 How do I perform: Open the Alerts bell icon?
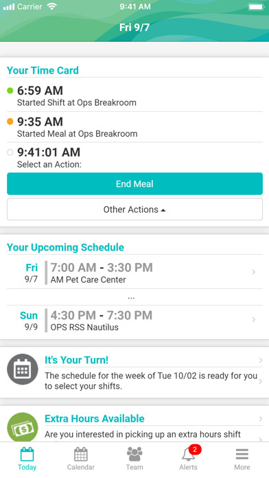[188, 455]
